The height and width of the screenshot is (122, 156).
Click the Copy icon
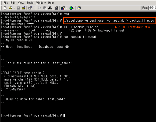click(x=40, y=8)
